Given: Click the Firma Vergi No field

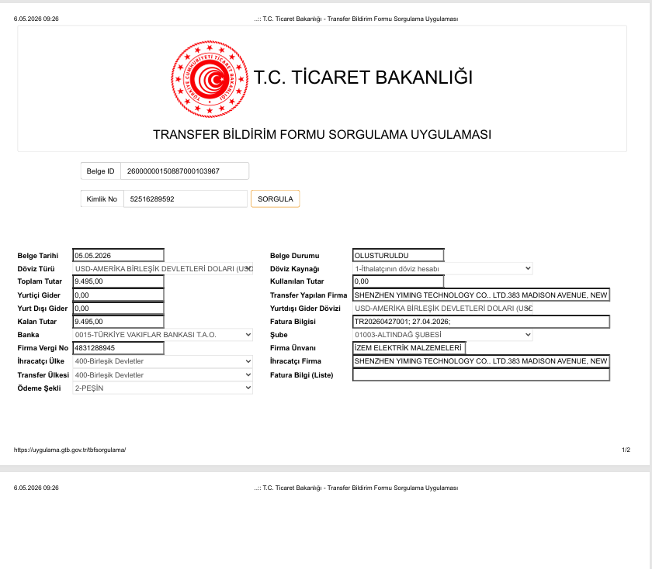Looking at the screenshot, I should [119, 348].
